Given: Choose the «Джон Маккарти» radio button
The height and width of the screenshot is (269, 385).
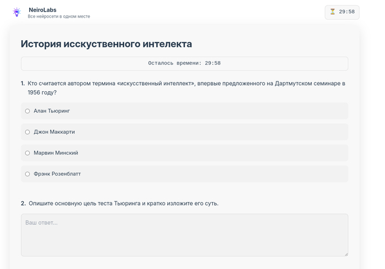Looking at the screenshot, I should pyautogui.click(x=28, y=132).
